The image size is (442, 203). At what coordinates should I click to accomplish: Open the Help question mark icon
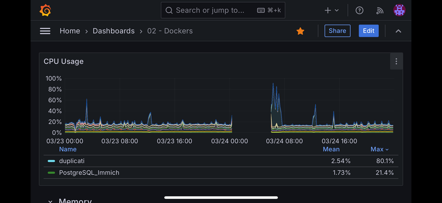point(359,11)
